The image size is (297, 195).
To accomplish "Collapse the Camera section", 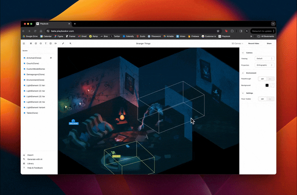I will pos(243,53).
